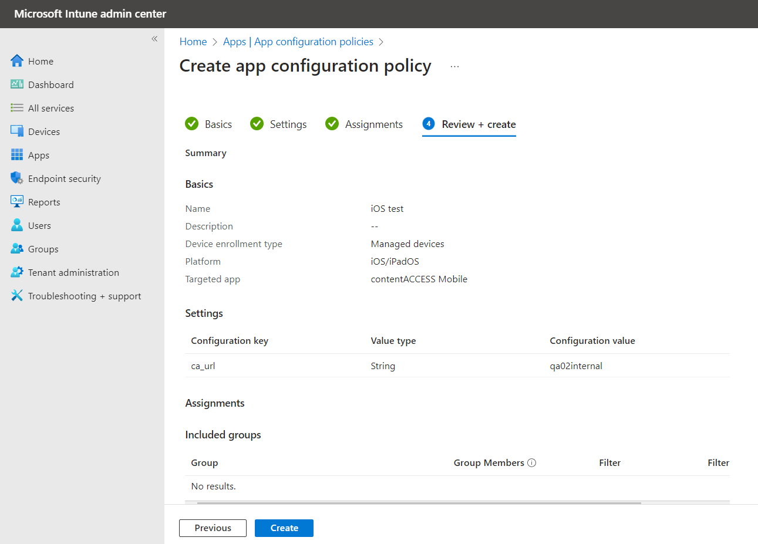Click the Home icon in sidebar

17,61
